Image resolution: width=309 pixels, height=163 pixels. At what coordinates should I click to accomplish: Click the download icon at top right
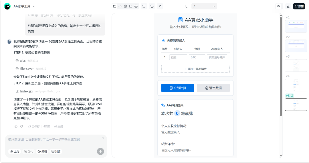[288, 6]
